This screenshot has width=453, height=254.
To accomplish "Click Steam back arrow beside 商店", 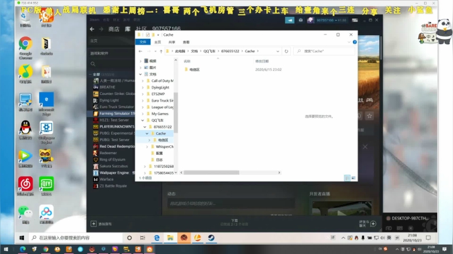I will tap(92, 29).
